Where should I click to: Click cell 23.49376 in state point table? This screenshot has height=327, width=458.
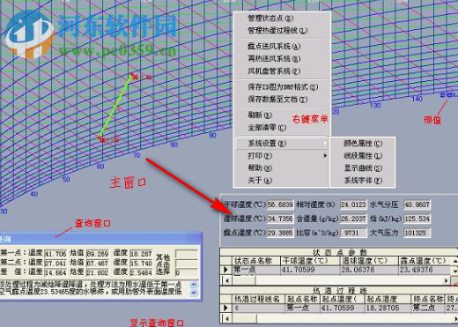pos(424,270)
